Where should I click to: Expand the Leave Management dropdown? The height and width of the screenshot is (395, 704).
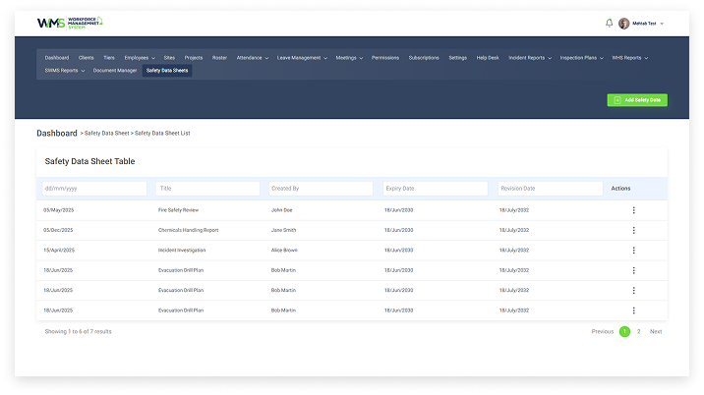pyautogui.click(x=302, y=58)
